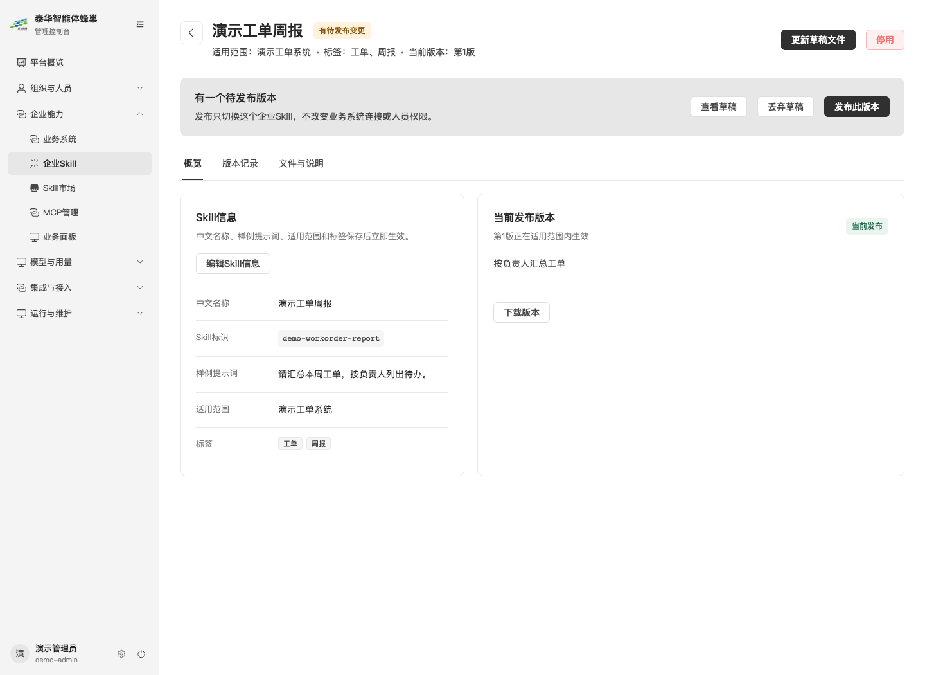The image size is (925, 675).
Task: Click the Taihua hive logo icon
Action: pyautogui.click(x=19, y=24)
